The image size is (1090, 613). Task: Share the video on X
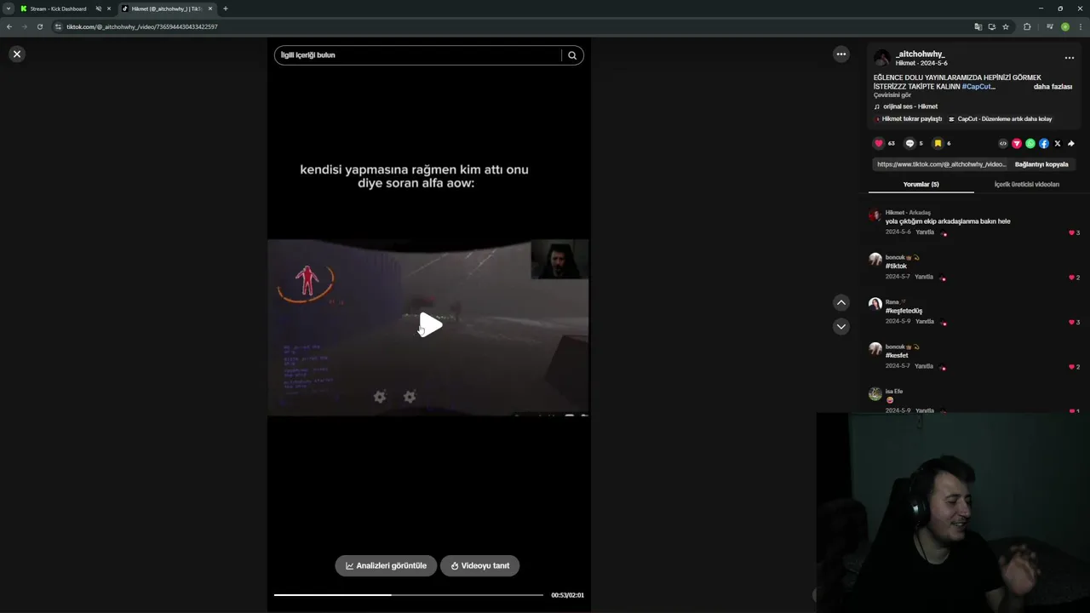1058,144
